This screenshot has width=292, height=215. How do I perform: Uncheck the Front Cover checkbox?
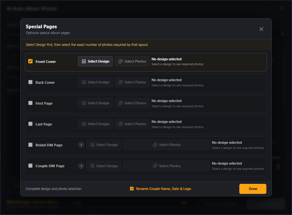[x=30, y=61]
